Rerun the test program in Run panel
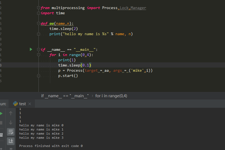Image resolution: width=225 pixels, height=150 pixels. pyautogui.click(x=1, y=113)
